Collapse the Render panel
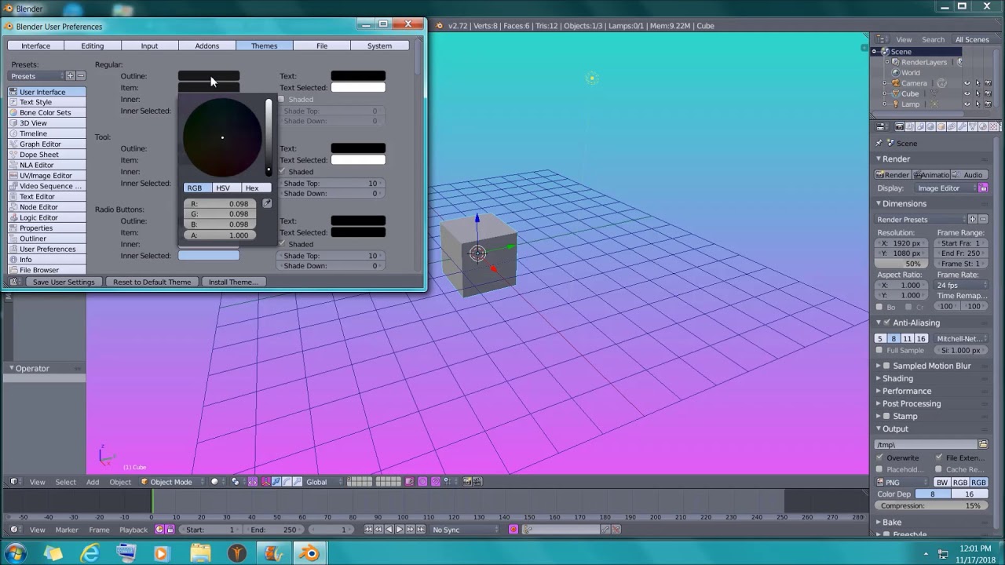Viewport: 1005px width, 565px height. click(x=879, y=159)
